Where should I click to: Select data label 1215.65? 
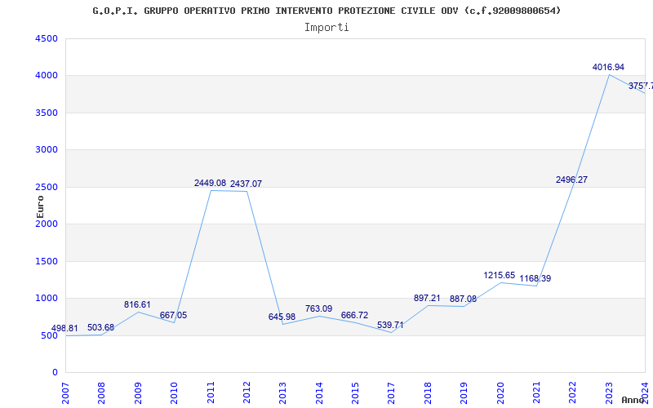[500, 275]
